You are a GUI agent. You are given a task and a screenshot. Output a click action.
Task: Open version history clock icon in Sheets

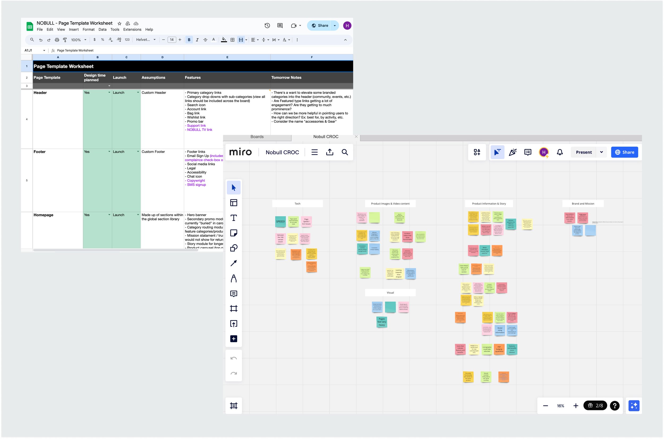coord(267,25)
